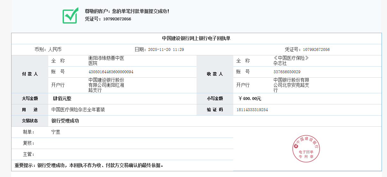Click the payer name 衡阳添缘慈善中医医院
Screen dimensions: 387x177
pos(106,61)
